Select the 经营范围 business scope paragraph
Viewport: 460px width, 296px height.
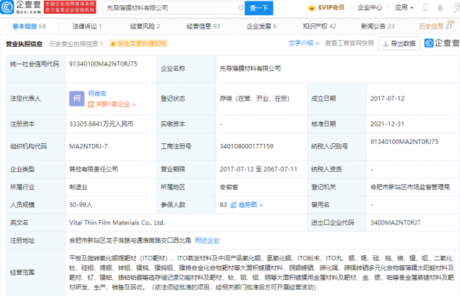[261, 273]
